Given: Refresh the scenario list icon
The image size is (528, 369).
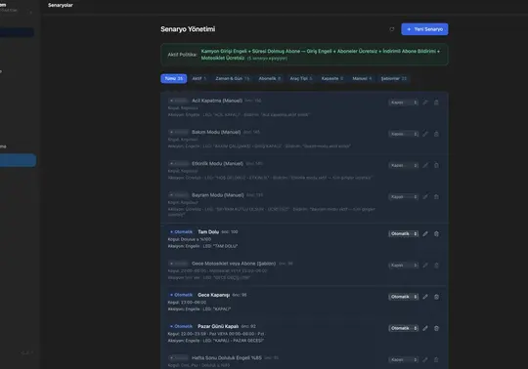Looking at the screenshot, I should 392,29.
